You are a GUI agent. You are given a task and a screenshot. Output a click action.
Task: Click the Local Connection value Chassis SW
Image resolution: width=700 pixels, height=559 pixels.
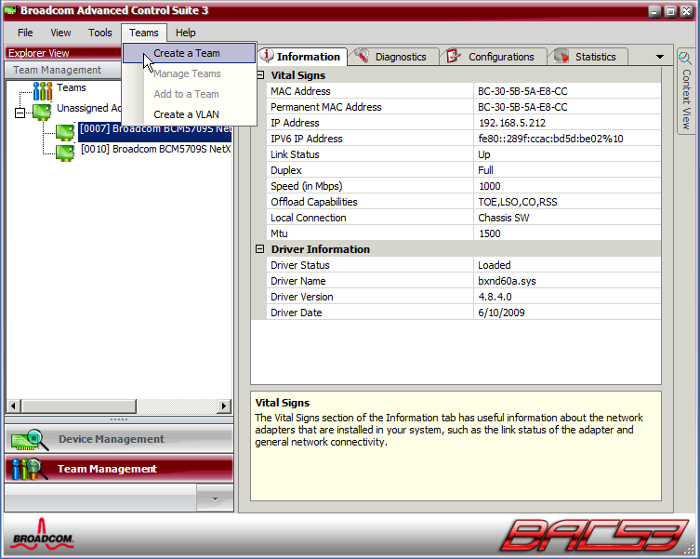tap(503, 218)
